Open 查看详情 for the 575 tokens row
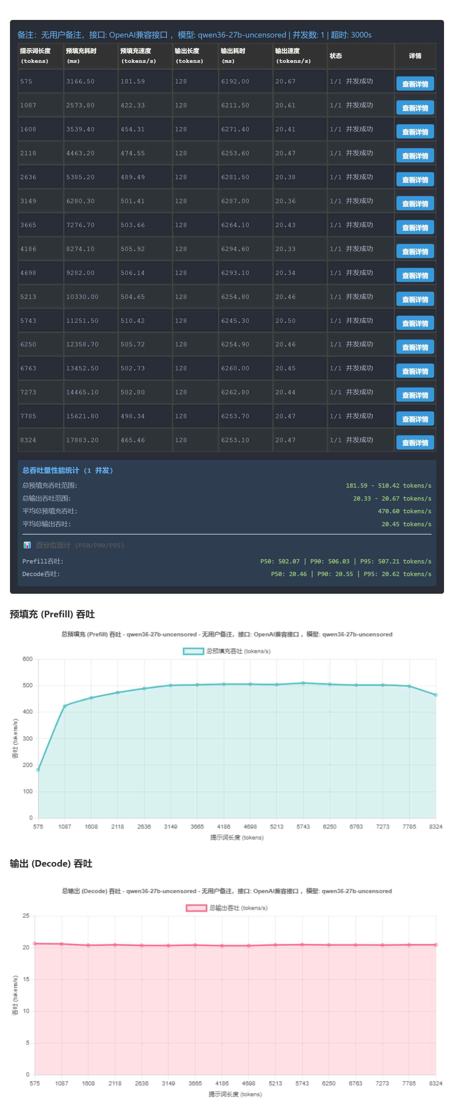The height and width of the screenshot is (1110, 454). tap(415, 84)
